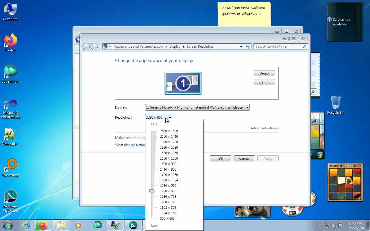Image resolution: width=370 pixels, height=231 pixels.
Task: Set resolution to 1024 × 768
Action: (x=168, y=213)
